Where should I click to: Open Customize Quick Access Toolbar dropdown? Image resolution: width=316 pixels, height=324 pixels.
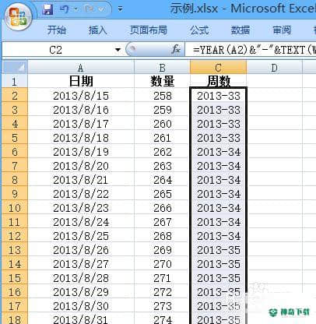120,9
